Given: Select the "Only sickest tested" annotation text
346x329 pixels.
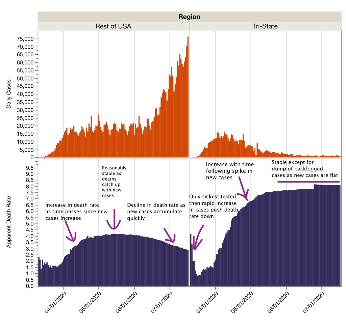Looking at the screenshot, I should pyautogui.click(x=213, y=206).
